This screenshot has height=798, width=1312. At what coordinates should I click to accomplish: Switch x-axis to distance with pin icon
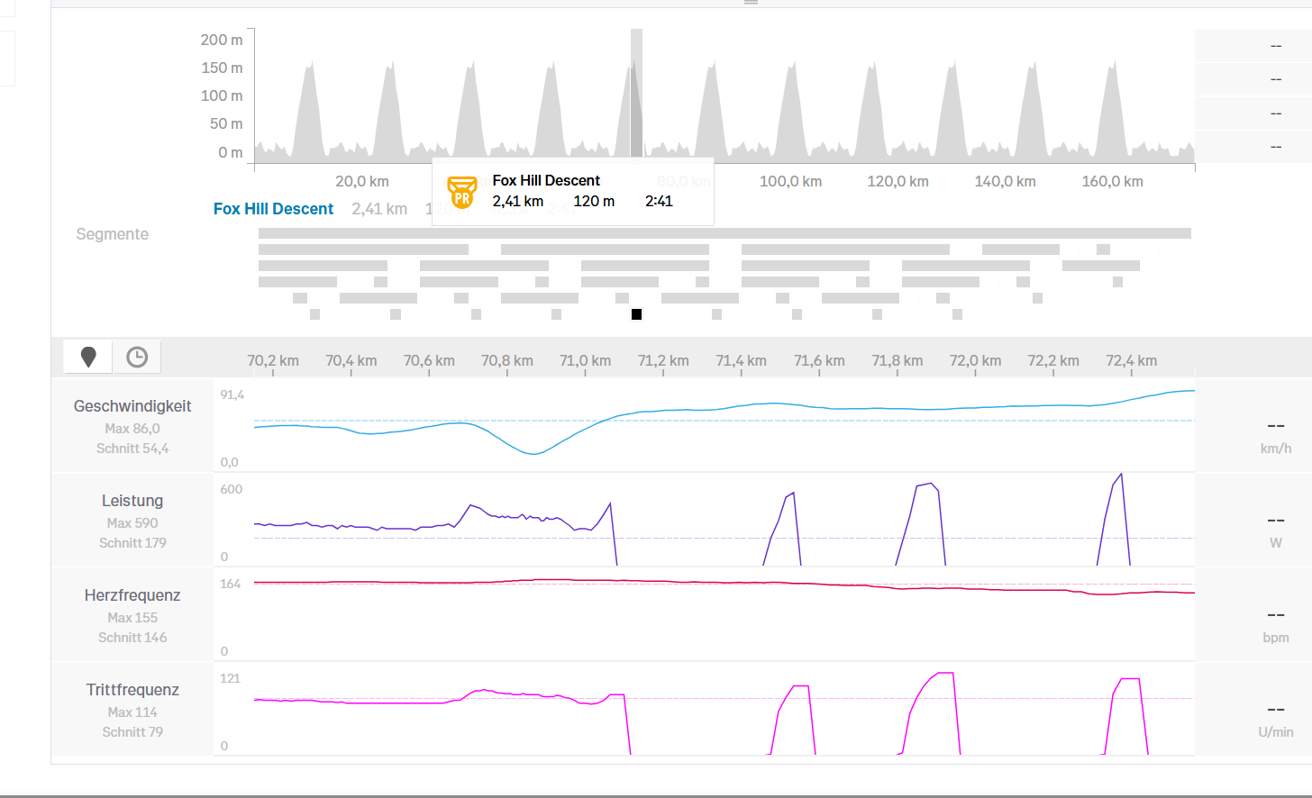tap(88, 358)
